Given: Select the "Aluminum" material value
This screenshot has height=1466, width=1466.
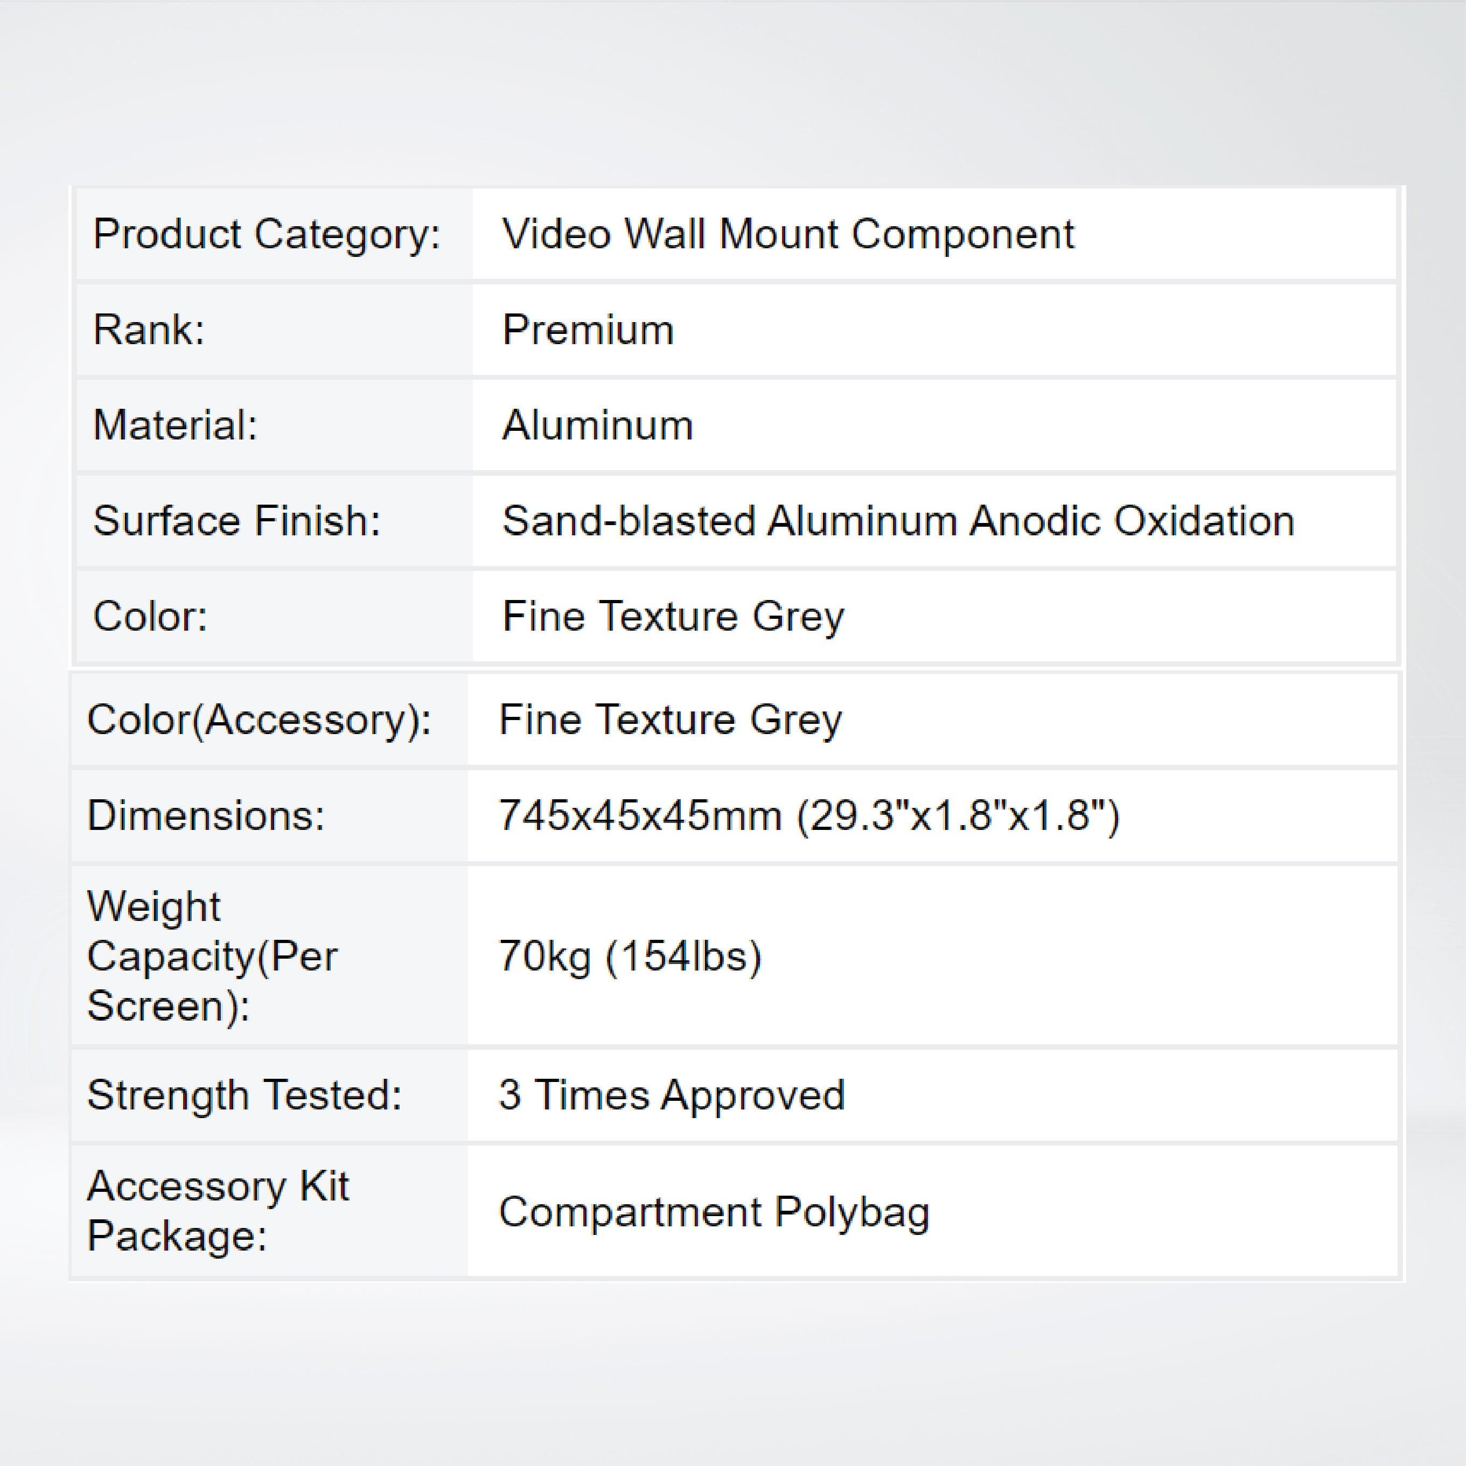Looking at the screenshot, I should 598,425.
